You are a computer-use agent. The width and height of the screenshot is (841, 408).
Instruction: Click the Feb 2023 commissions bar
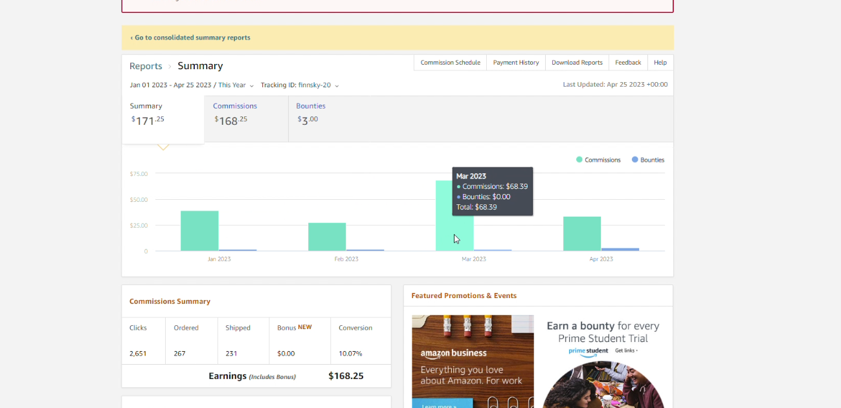[x=327, y=237]
